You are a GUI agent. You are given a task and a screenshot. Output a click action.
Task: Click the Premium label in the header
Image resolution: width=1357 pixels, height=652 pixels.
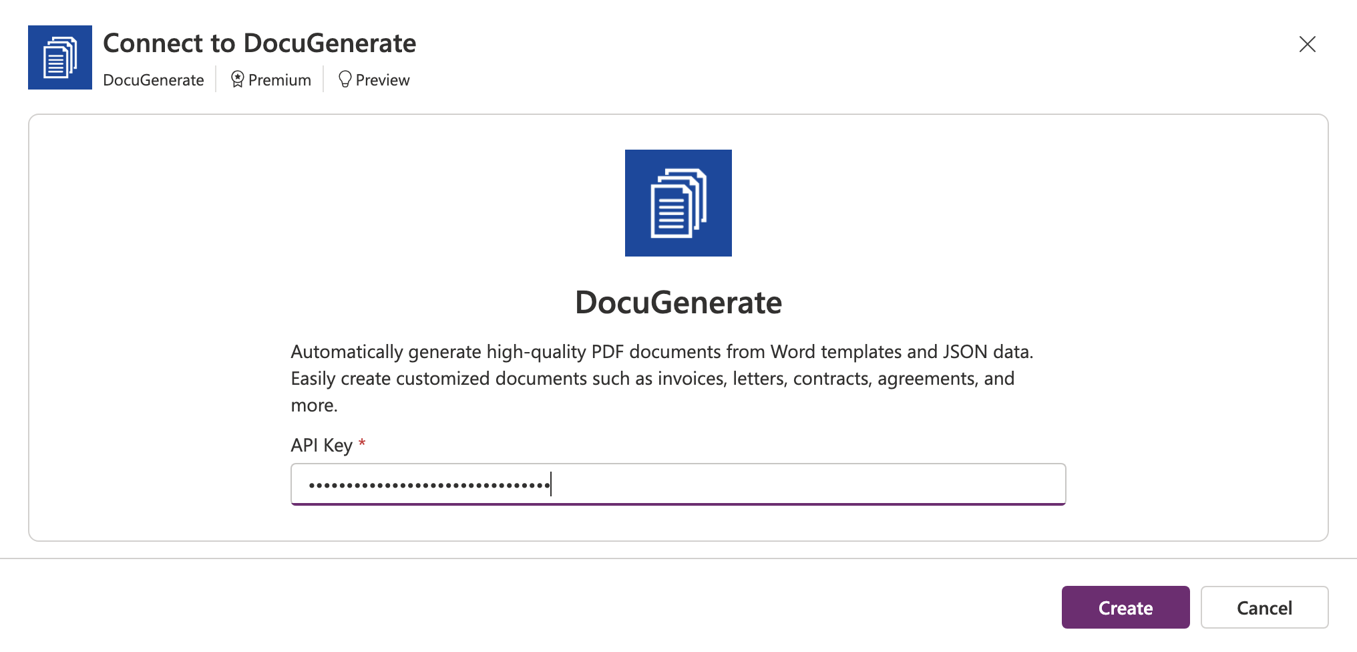point(279,79)
